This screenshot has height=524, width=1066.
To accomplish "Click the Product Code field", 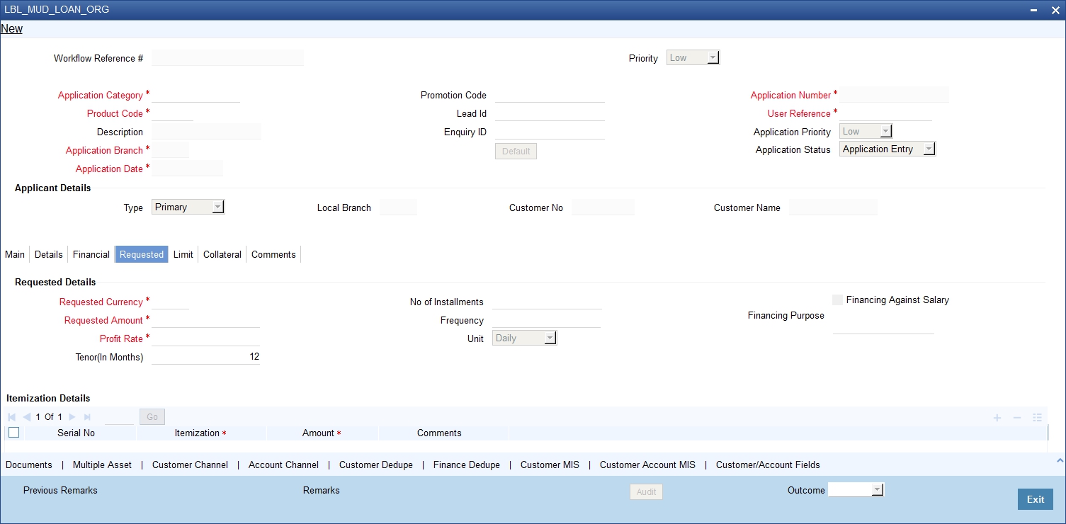I will (x=172, y=113).
